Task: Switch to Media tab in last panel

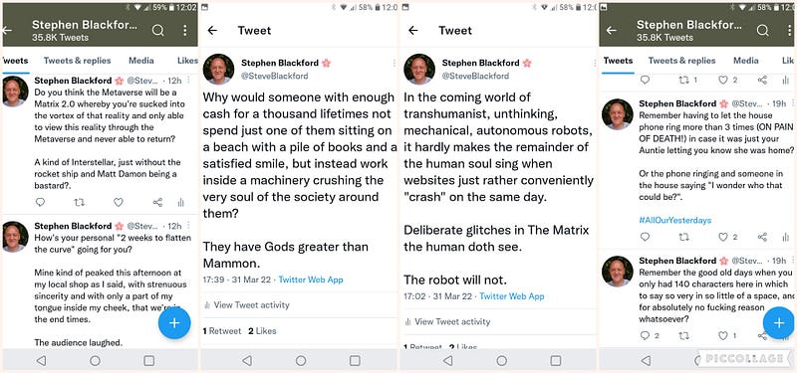Action: 745,61
